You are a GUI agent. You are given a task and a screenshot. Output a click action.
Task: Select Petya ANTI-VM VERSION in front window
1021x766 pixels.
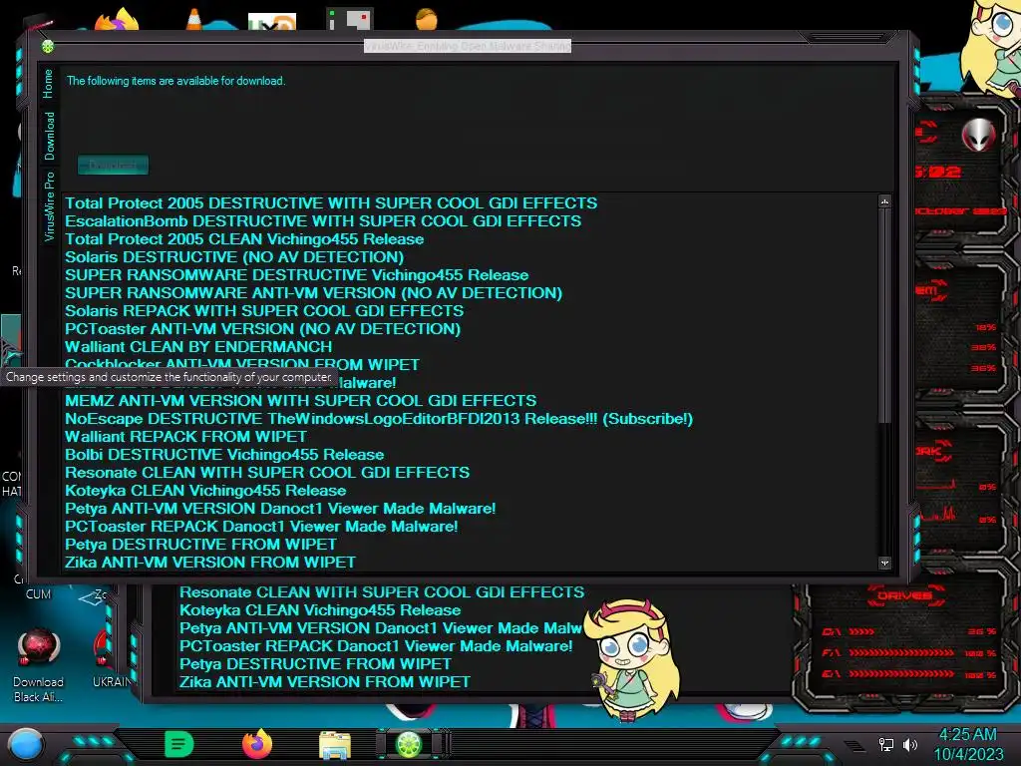pos(280,508)
